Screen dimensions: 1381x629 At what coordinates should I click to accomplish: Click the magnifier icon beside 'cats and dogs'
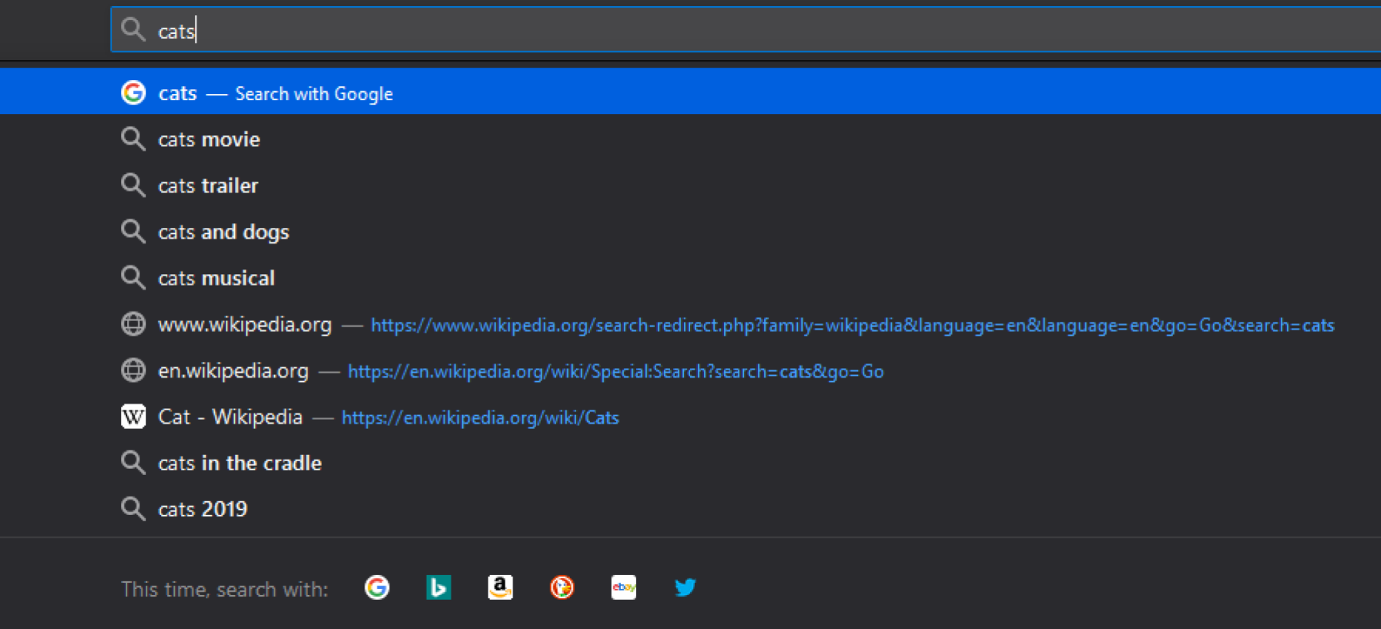(133, 231)
